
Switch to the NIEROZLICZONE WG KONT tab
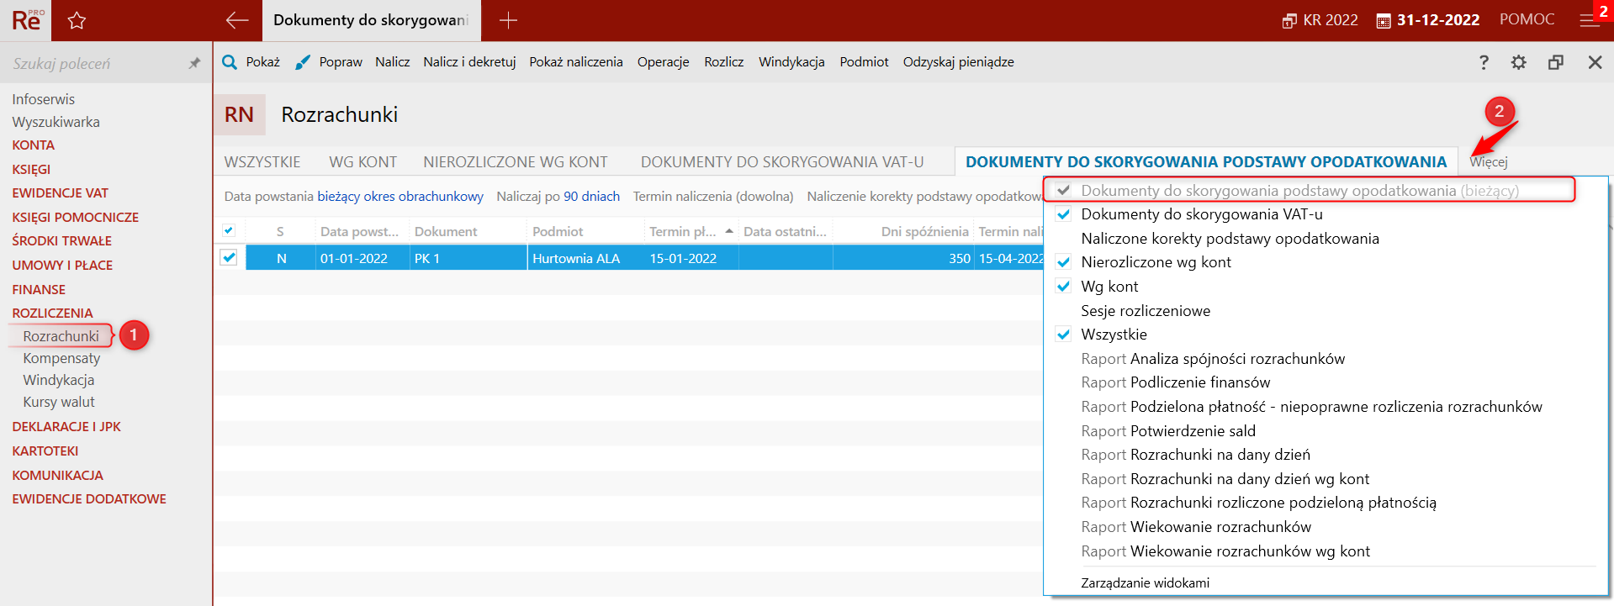(x=515, y=161)
